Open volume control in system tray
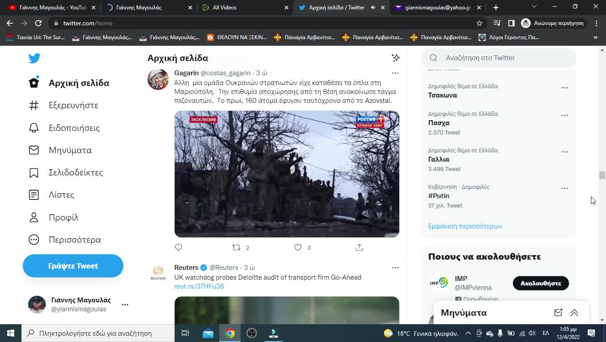Image resolution: width=606 pixels, height=342 pixels. (x=532, y=333)
